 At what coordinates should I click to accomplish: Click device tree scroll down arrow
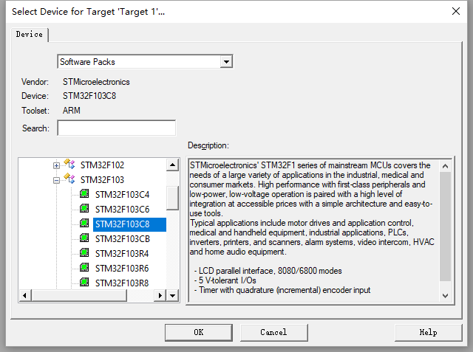(x=172, y=295)
